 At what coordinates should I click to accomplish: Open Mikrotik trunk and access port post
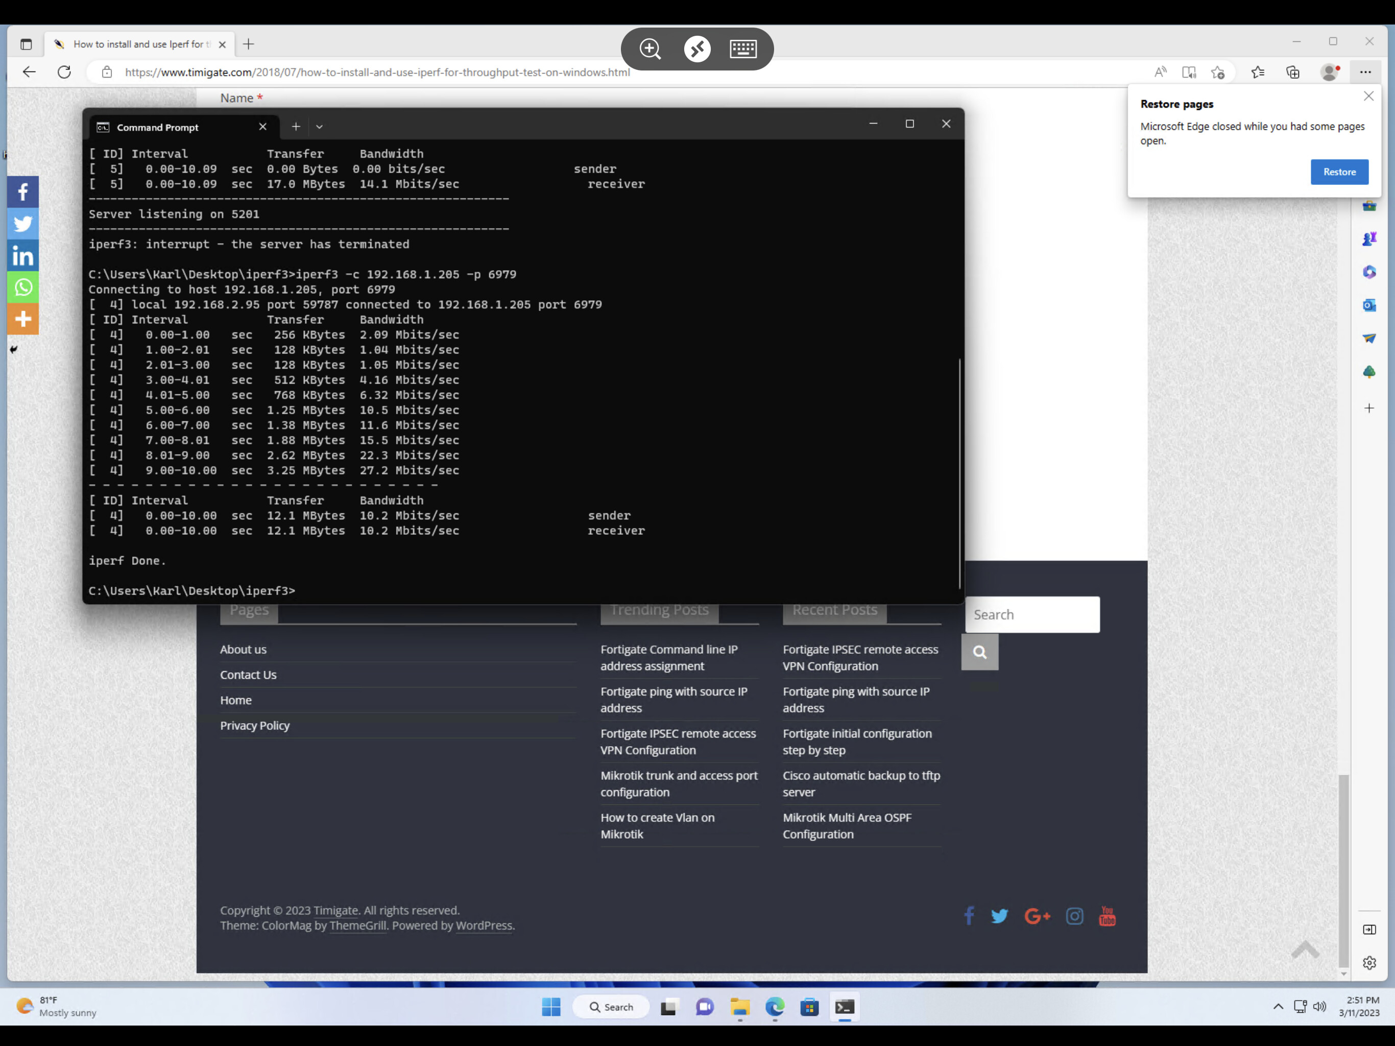(x=679, y=783)
